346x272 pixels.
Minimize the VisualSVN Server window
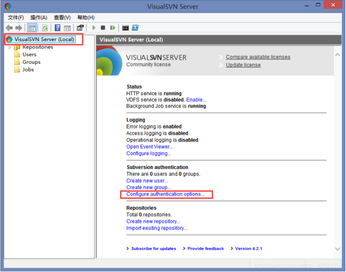click(307, 5)
